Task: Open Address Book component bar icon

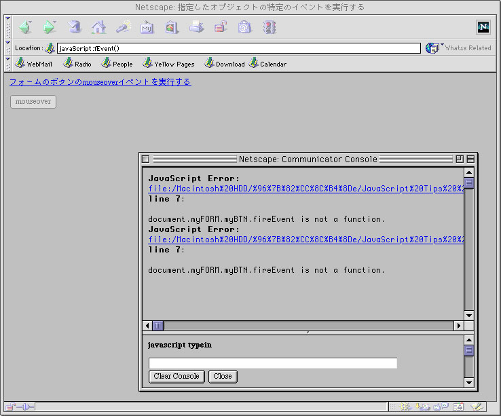Action: (458, 406)
